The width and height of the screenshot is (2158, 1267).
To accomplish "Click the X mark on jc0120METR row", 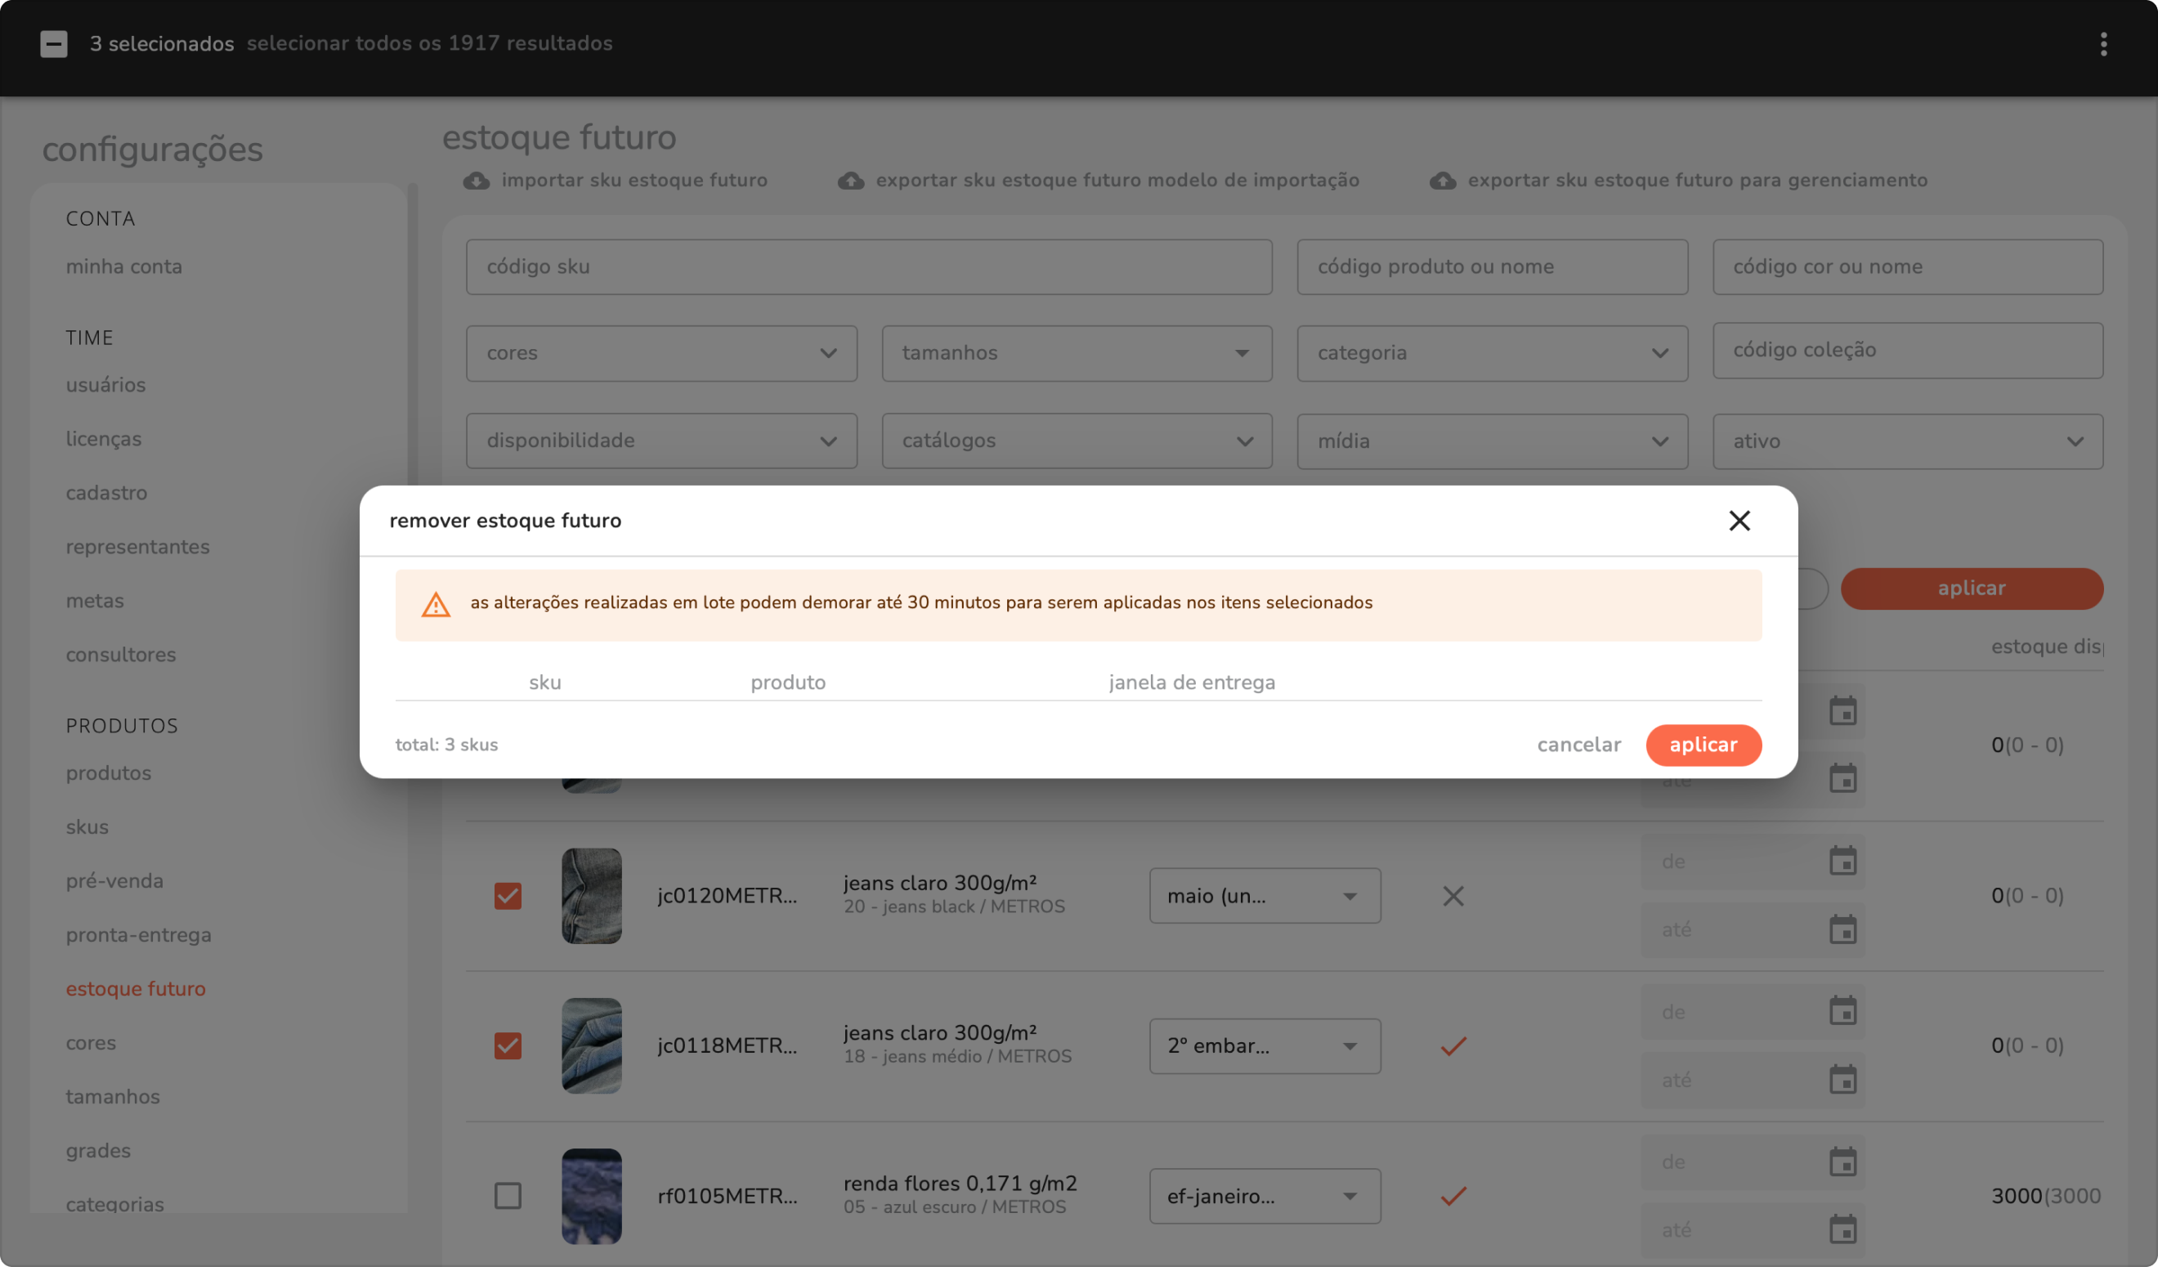I will [1453, 897].
